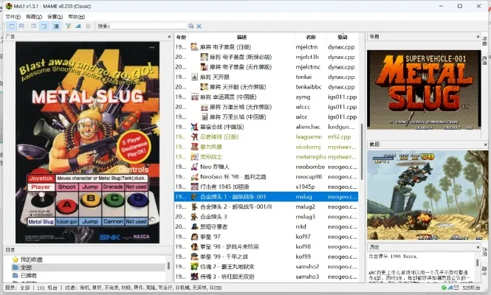
Task: Click the nitd game row icon
Action: point(194,227)
